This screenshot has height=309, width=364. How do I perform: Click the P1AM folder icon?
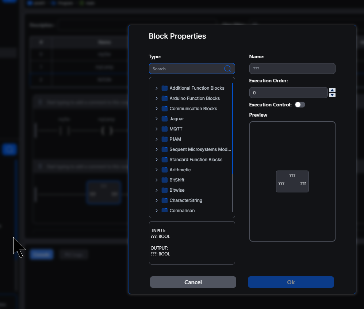(165, 139)
